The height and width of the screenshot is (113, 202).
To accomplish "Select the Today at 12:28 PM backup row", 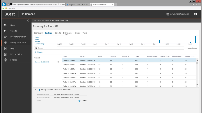I will pyautogui.click(x=129, y=78).
